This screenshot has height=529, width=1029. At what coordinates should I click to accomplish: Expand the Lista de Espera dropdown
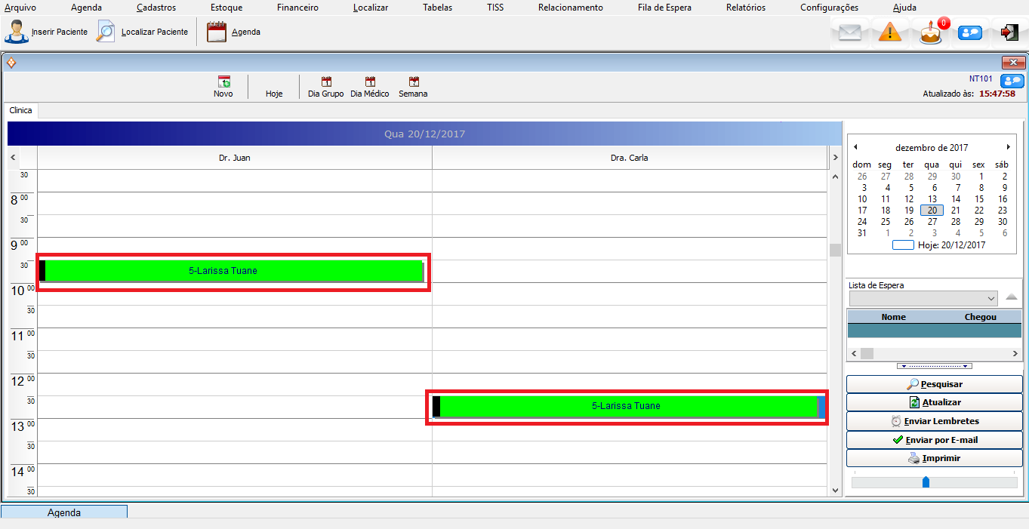(991, 299)
